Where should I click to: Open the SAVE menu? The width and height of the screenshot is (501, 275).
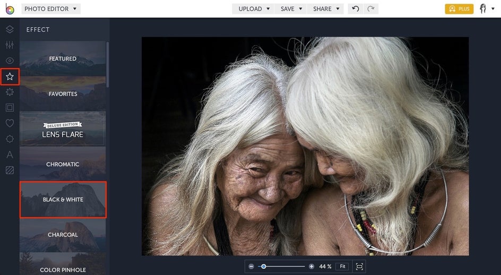[x=291, y=8]
